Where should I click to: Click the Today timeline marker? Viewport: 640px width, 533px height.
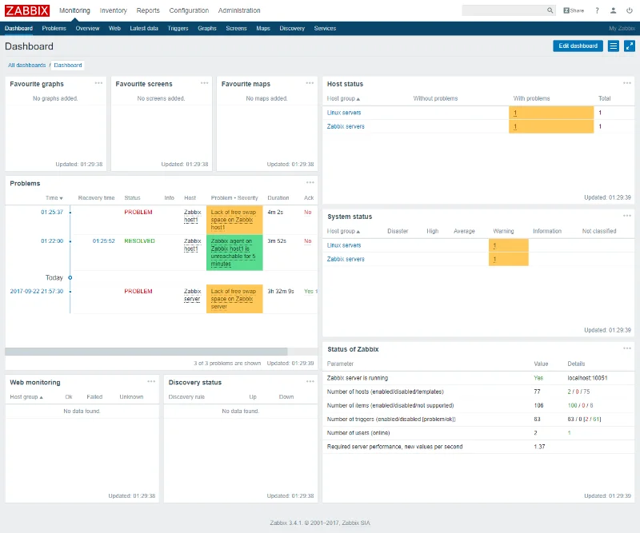click(70, 278)
